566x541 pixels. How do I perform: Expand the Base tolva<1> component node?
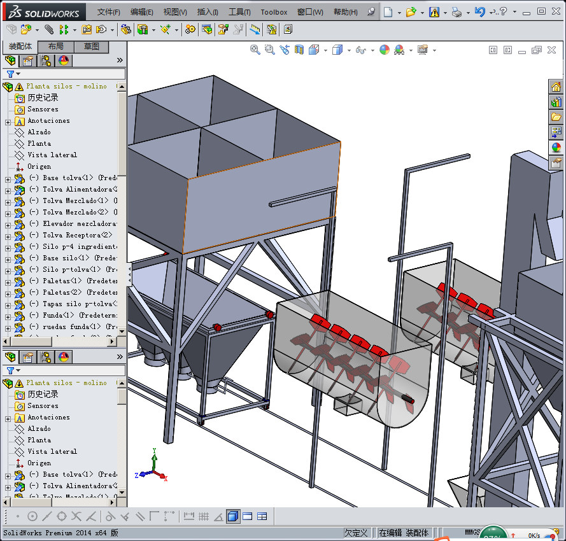8,178
